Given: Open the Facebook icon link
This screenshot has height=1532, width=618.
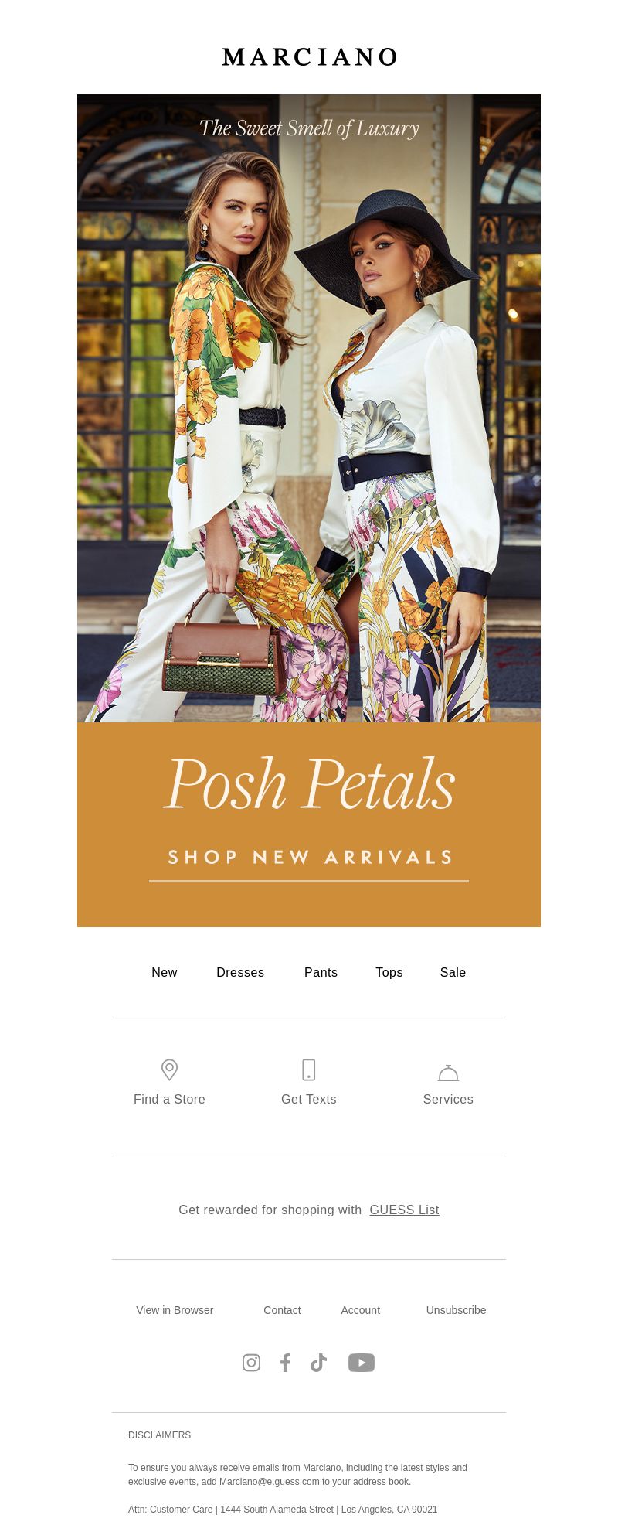Looking at the screenshot, I should (x=285, y=1363).
